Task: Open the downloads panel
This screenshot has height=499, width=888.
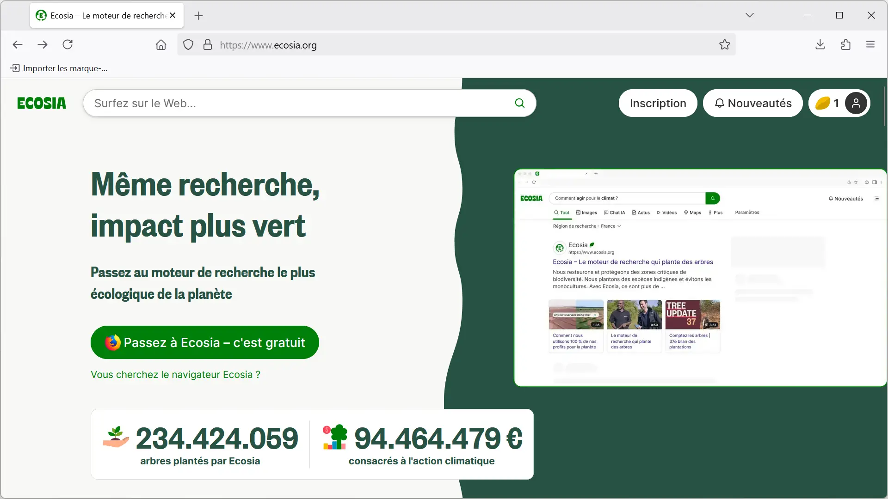Action: click(x=820, y=45)
